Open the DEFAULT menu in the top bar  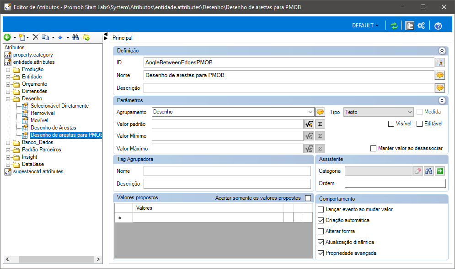pyautogui.click(x=365, y=26)
